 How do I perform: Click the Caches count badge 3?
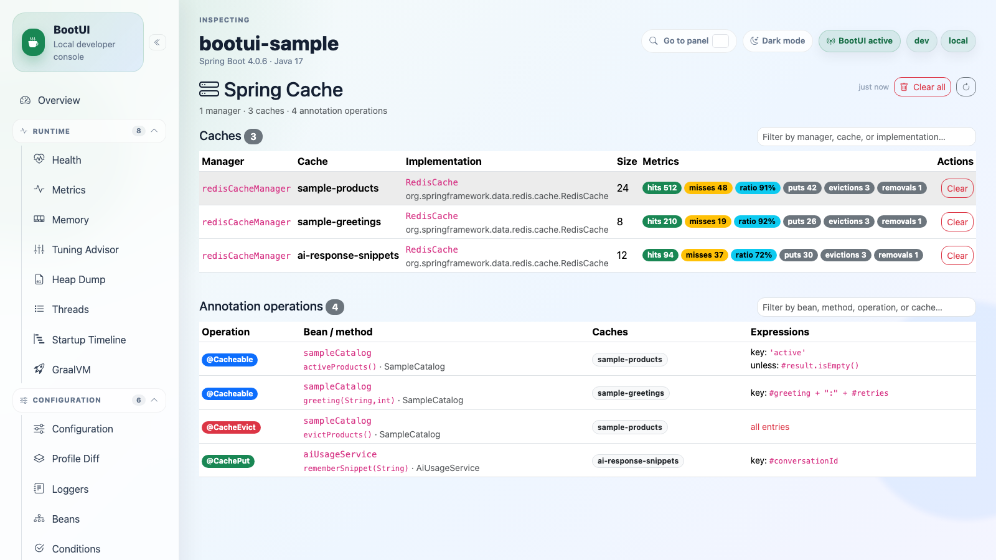pyautogui.click(x=253, y=137)
